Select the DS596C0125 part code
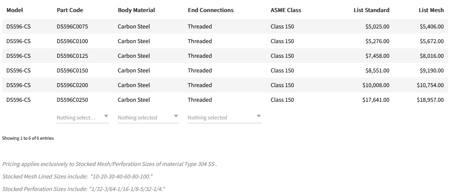This screenshot has width=450, height=194. 72,56
